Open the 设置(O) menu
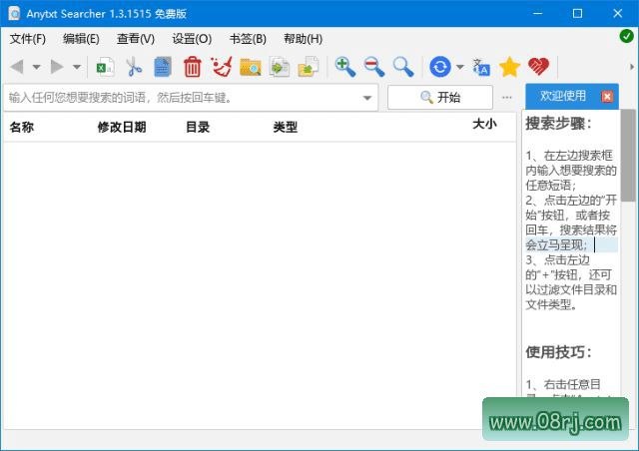 [192, 39]
